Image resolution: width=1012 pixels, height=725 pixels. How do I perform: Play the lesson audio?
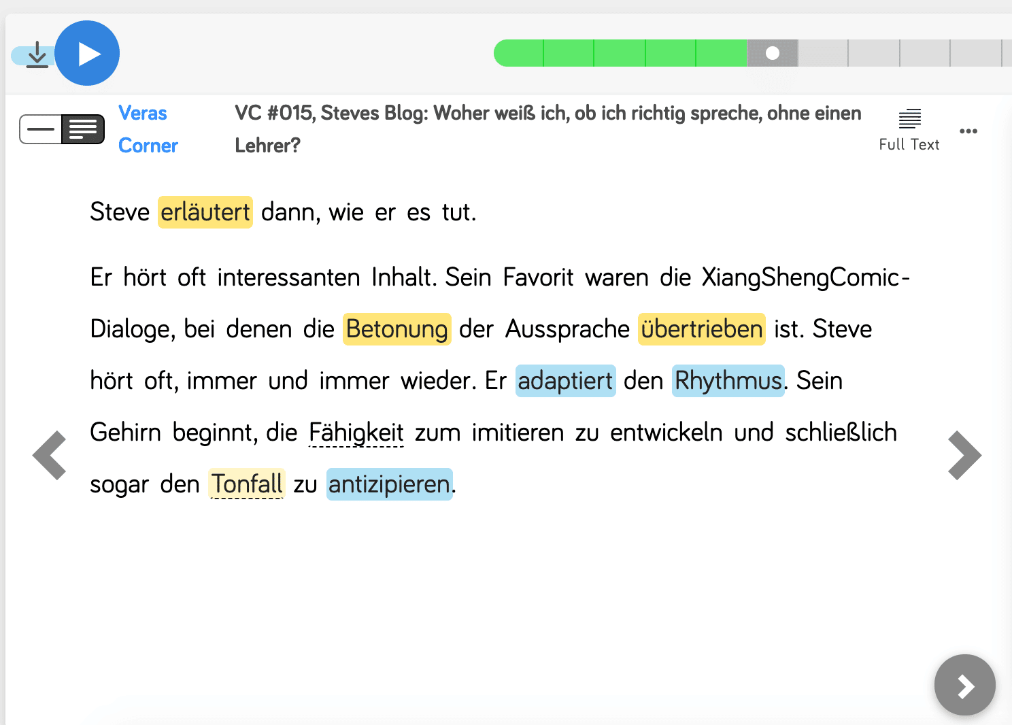click(87, 53)
